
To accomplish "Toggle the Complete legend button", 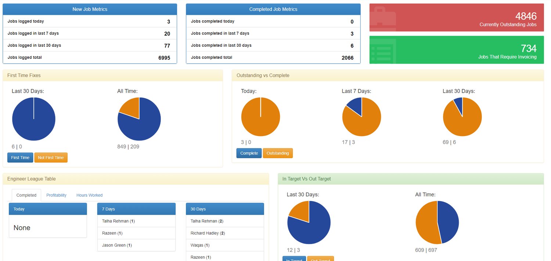I will 249,153.
